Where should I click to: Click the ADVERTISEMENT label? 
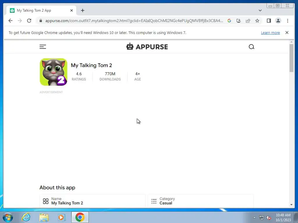pyautogui.click(x=51, y=92)
